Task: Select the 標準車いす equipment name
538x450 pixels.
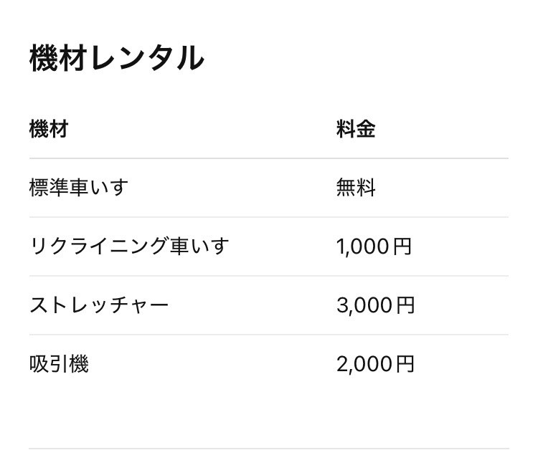Action: click(x=79, y=188)
